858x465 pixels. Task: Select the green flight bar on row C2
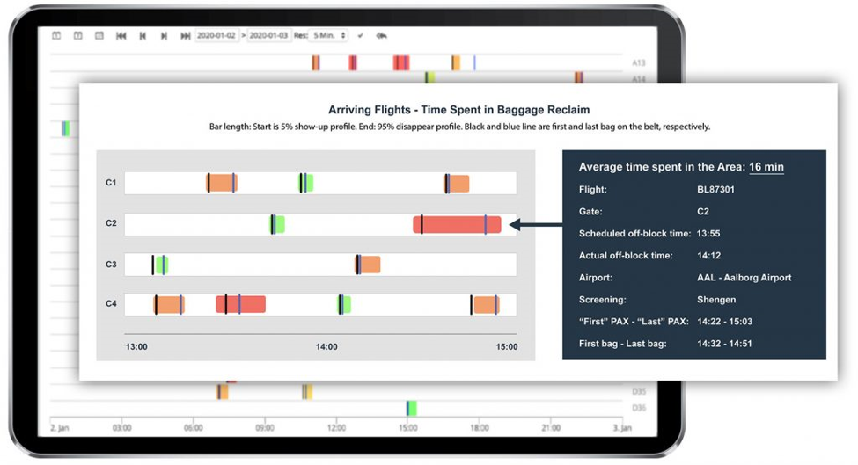tap(278, 225)
